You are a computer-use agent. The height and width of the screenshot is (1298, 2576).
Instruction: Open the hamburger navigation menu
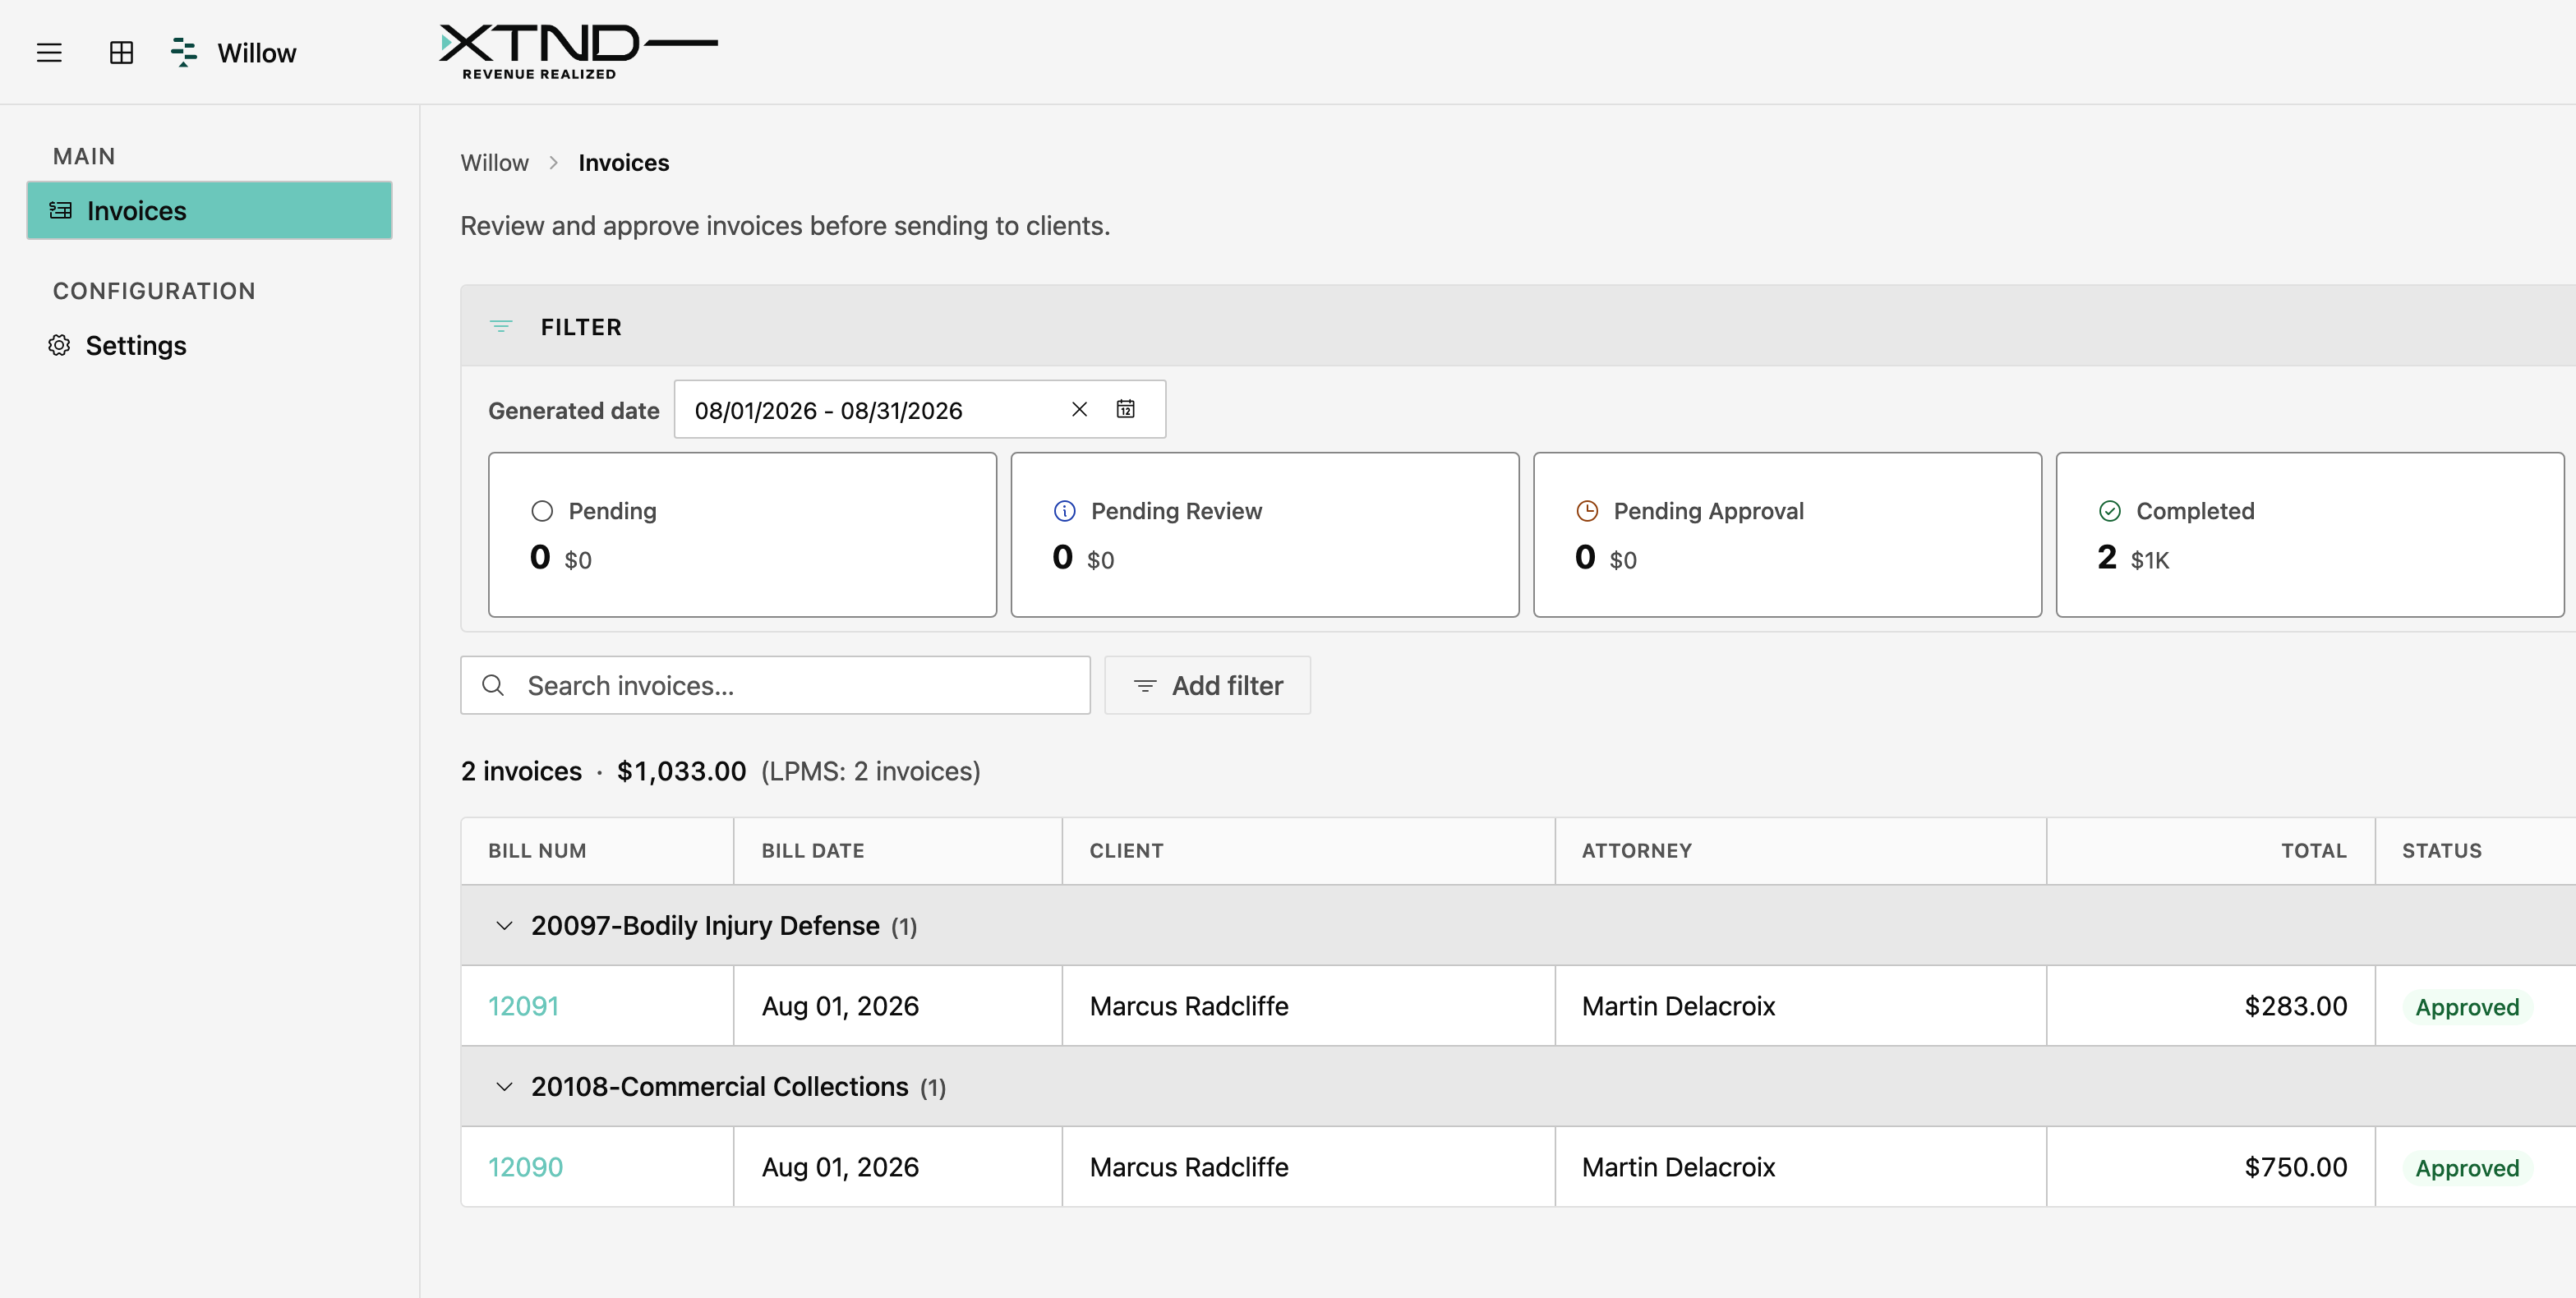tap(49, 53)
